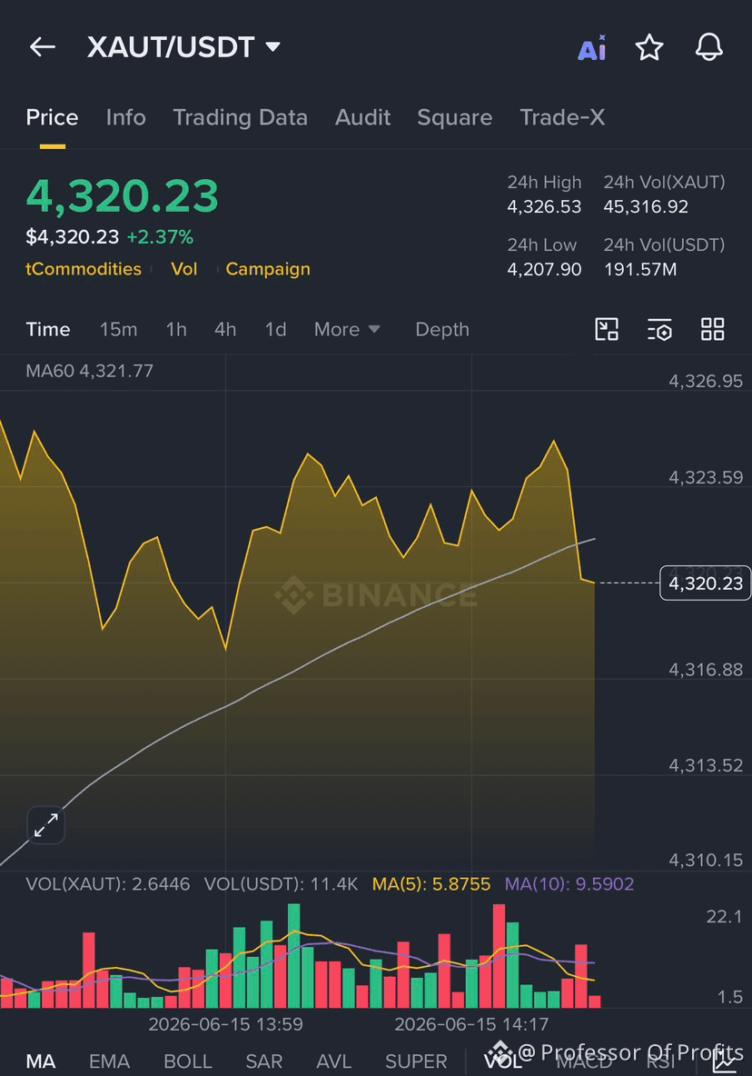
Task: Open the tCommodities tag link
Action: [84, 269]
